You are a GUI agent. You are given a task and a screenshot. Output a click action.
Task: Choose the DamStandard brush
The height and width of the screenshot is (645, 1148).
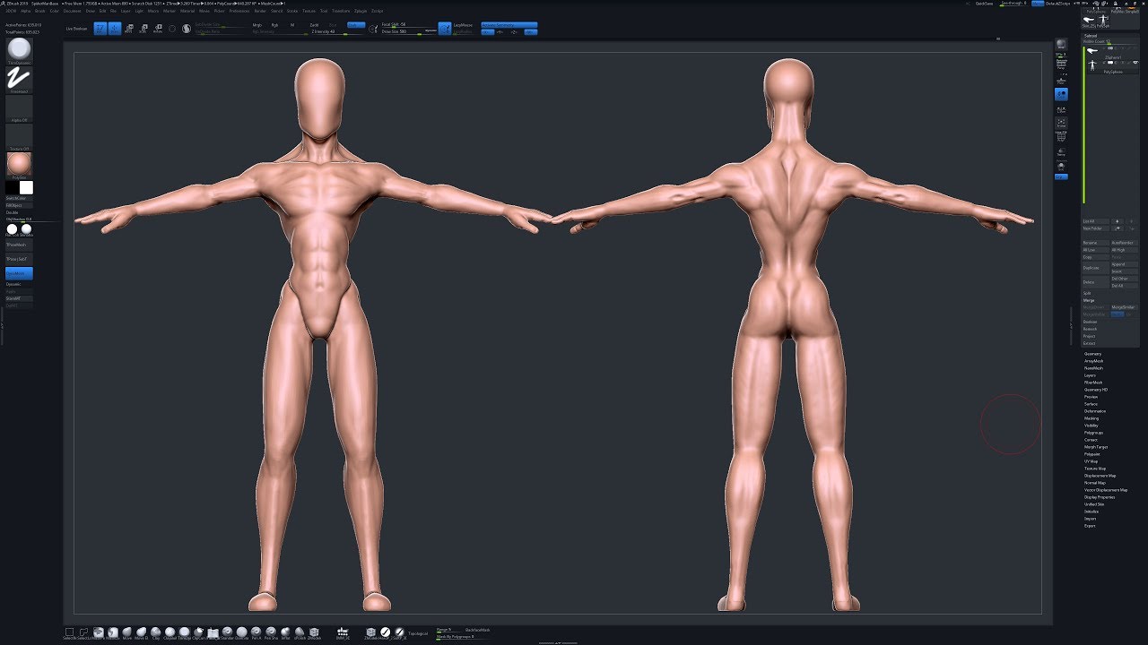coord(241,632)
